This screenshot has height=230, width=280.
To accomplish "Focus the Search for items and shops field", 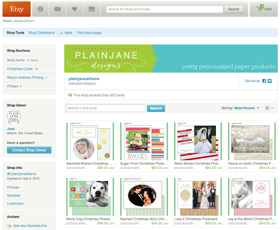I will click(x=164, y=9).
